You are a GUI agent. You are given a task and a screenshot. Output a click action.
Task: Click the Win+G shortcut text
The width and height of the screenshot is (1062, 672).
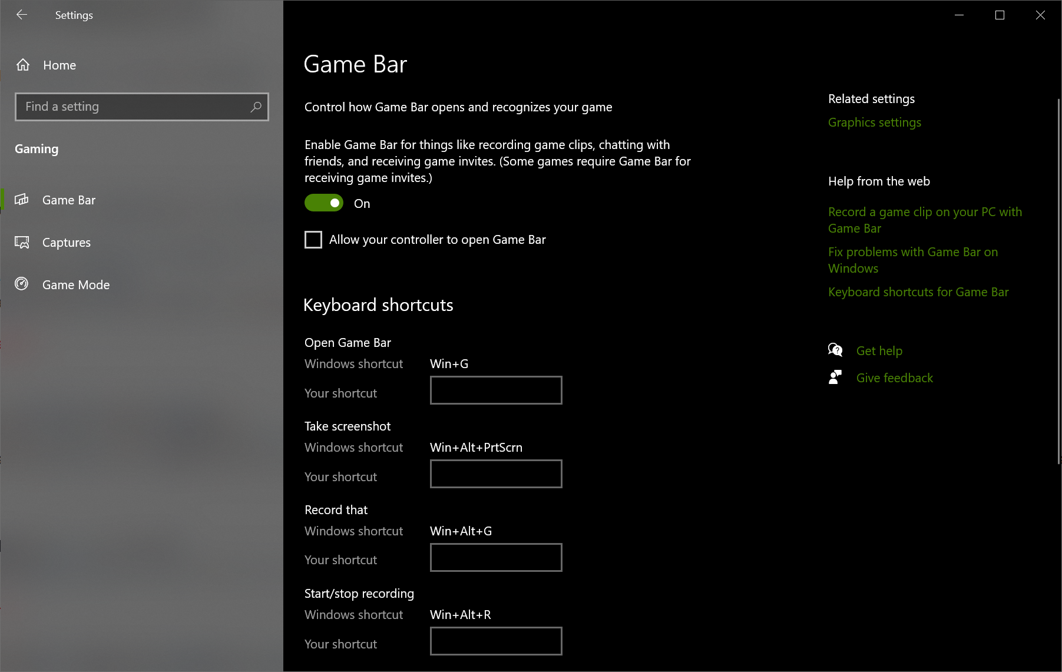[x=449, y=364]
